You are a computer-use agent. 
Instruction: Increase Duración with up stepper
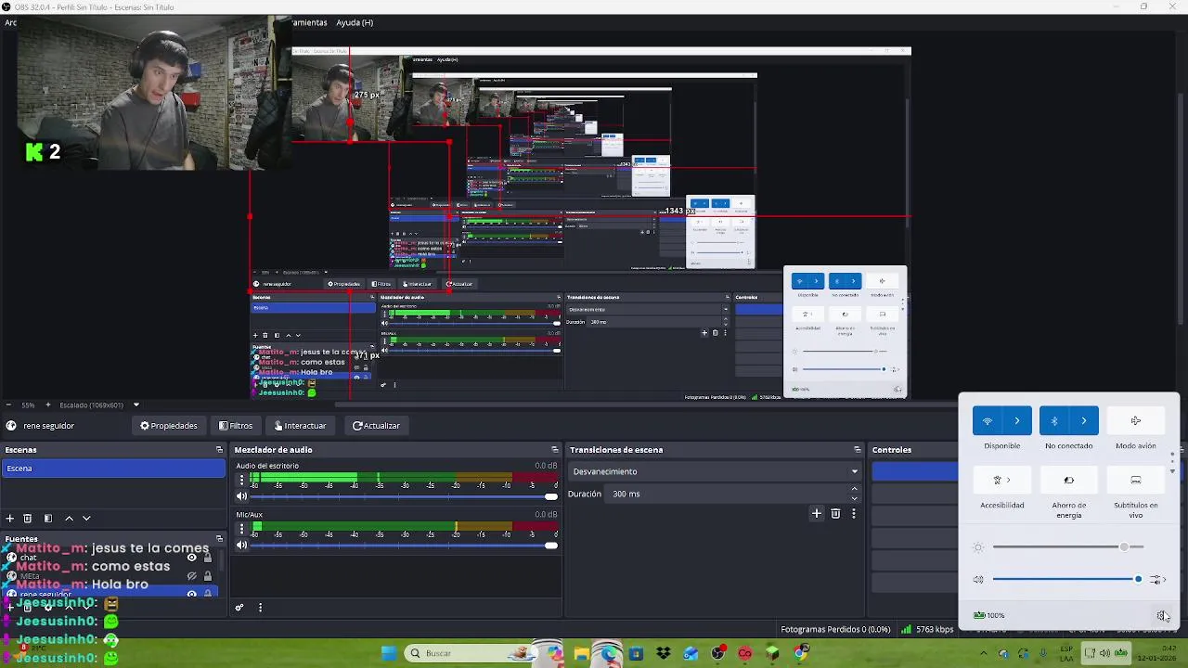tap(855, 490)
